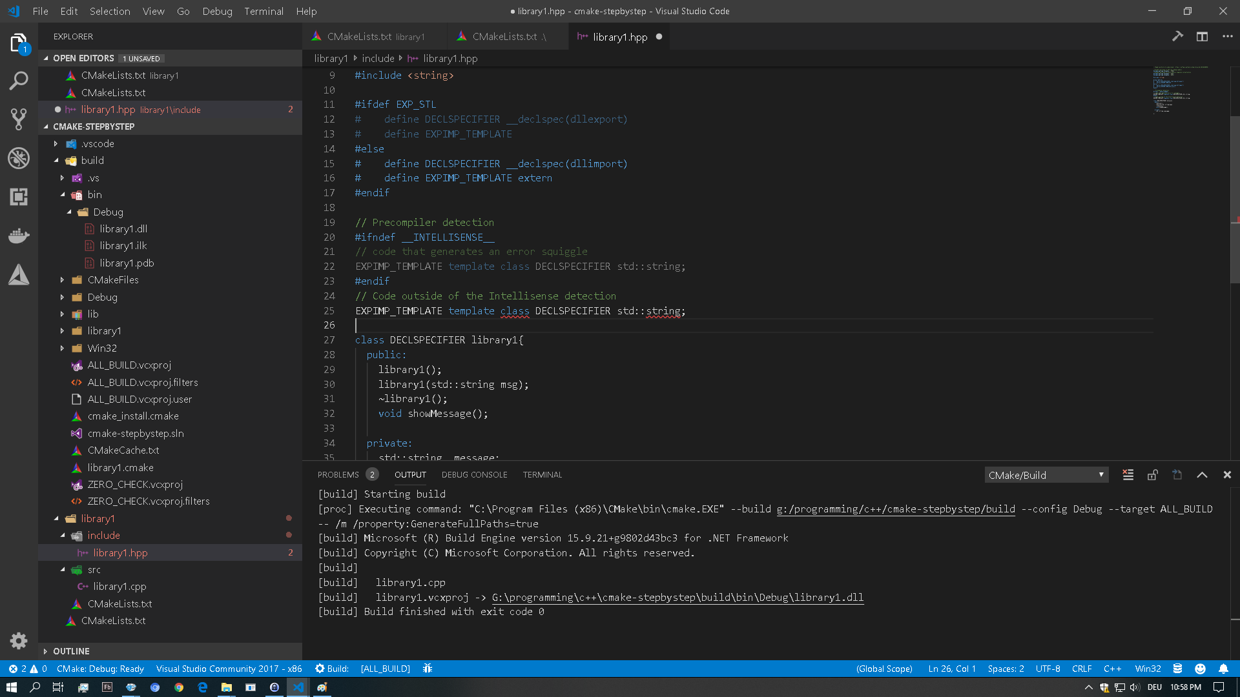Open Windows taskbar search

tap(35, 687)
